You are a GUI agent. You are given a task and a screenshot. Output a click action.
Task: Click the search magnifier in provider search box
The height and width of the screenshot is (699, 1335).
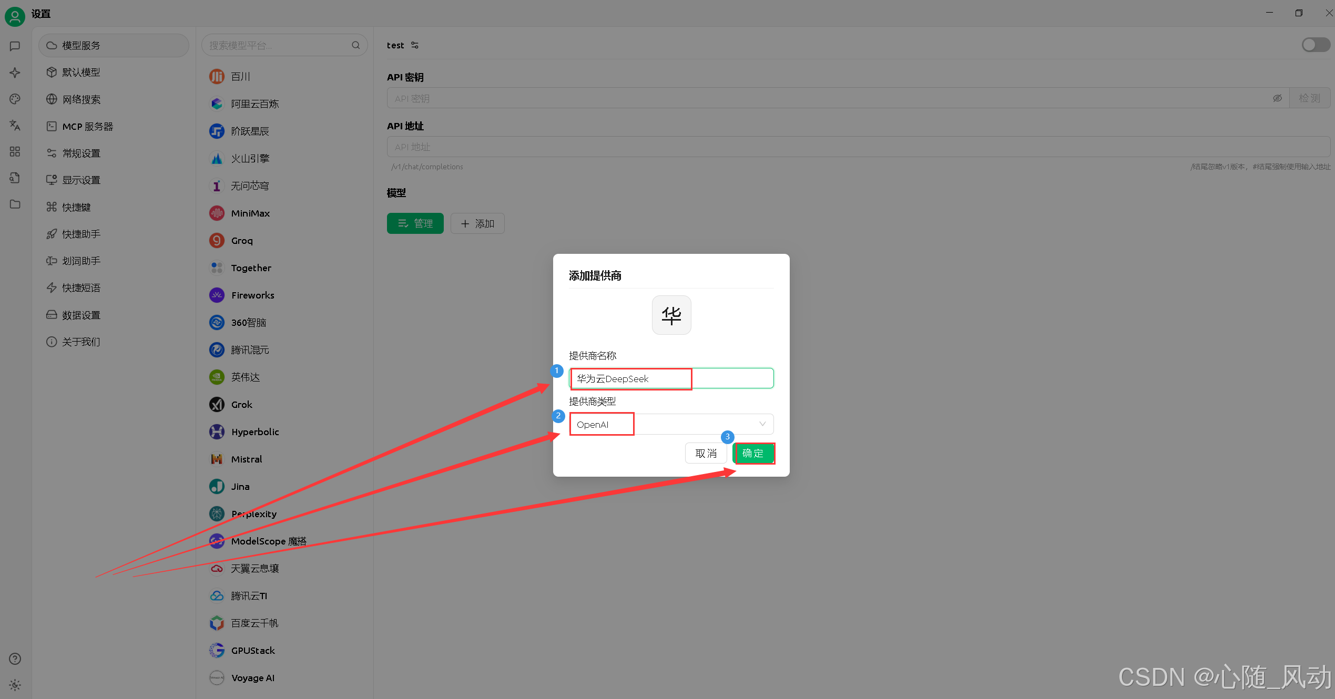pos(356,45)
